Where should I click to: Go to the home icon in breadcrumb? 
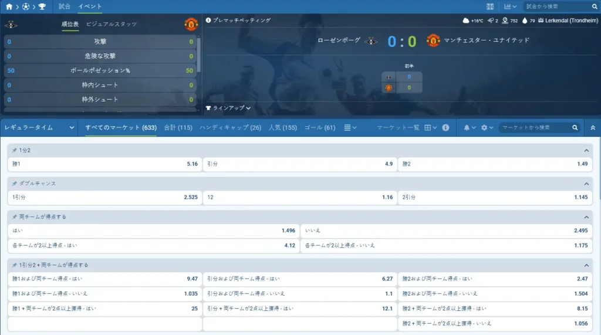coord(9,6)
